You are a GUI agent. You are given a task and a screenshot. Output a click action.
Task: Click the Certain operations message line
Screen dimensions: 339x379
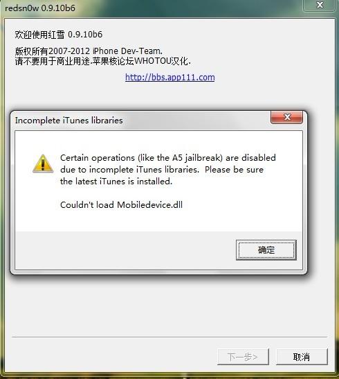point(168,158)
